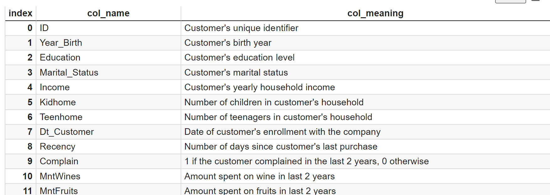The width and height of the screenshot is (550, 195).
Task: Click the Complain cell
Action: (59, 161)
